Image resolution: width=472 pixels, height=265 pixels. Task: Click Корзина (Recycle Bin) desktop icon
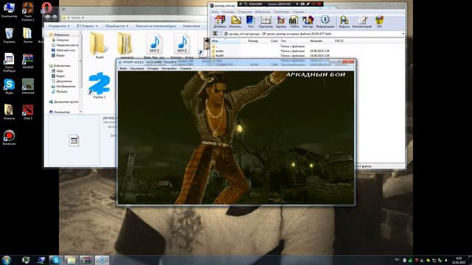[9, 35]
